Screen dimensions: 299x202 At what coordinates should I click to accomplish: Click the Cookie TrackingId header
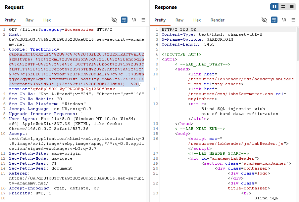(34, 49)
